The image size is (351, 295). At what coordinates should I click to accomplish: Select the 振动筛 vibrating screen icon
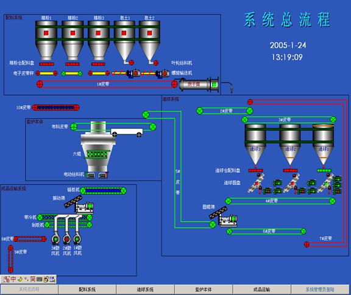[x=79, y=204]
